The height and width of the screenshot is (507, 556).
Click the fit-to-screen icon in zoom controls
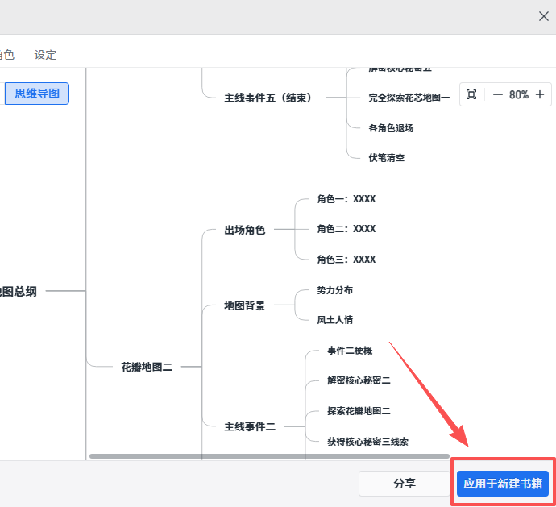471,94
